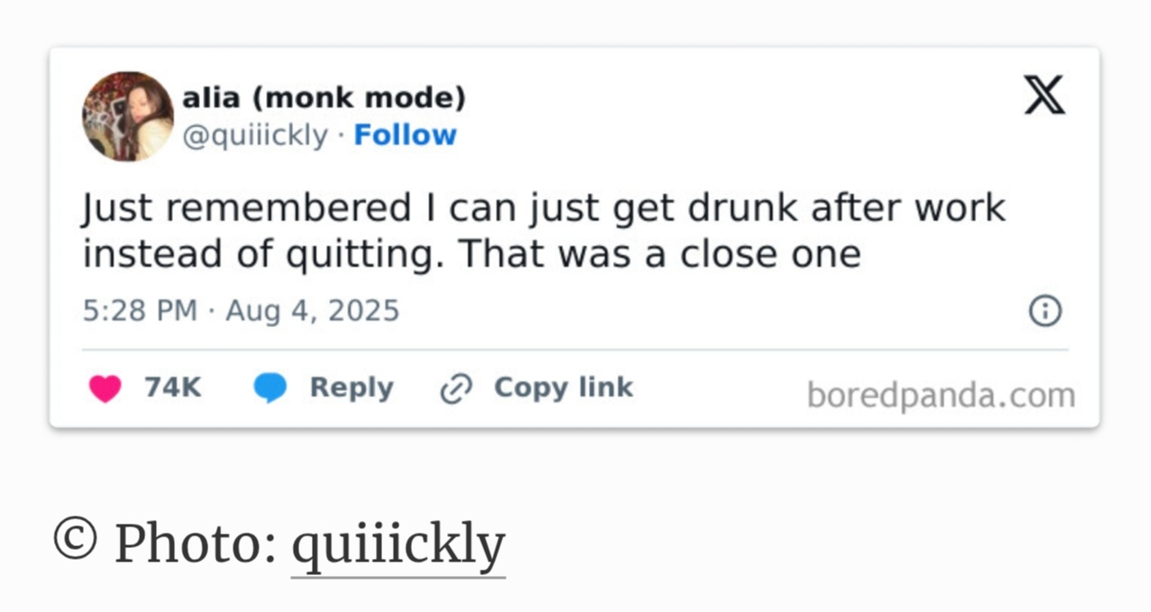Click the Aug 4, 2025 date
This screenshot has width=1151, height=612.
tap(312, 311)
